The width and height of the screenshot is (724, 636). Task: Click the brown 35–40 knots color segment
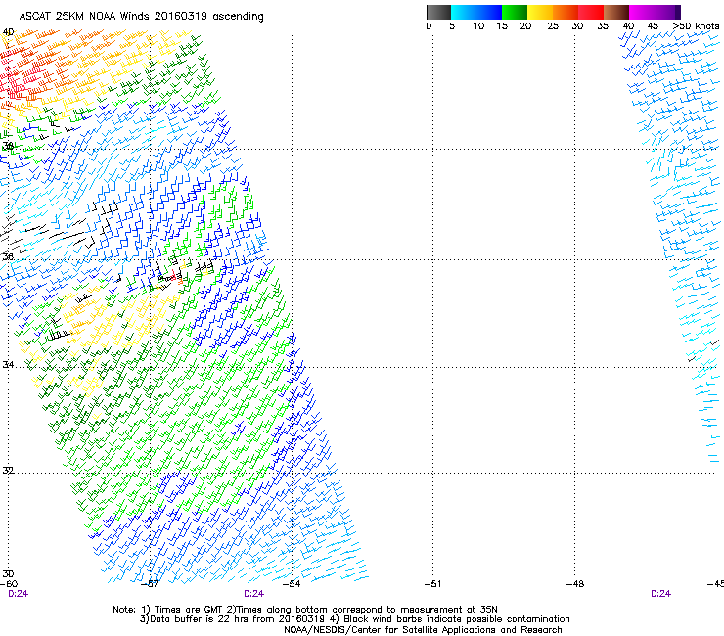[616, 12]
